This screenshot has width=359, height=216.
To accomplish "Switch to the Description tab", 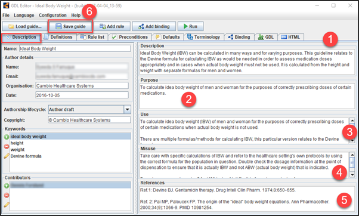I will (21, 37).
